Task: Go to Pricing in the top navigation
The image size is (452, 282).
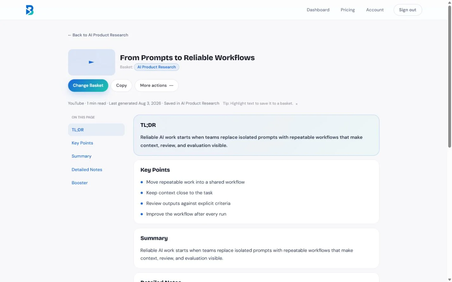Action: (x=348, y=10)
